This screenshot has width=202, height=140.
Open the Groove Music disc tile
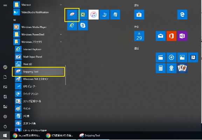click(x=172, y=57)
